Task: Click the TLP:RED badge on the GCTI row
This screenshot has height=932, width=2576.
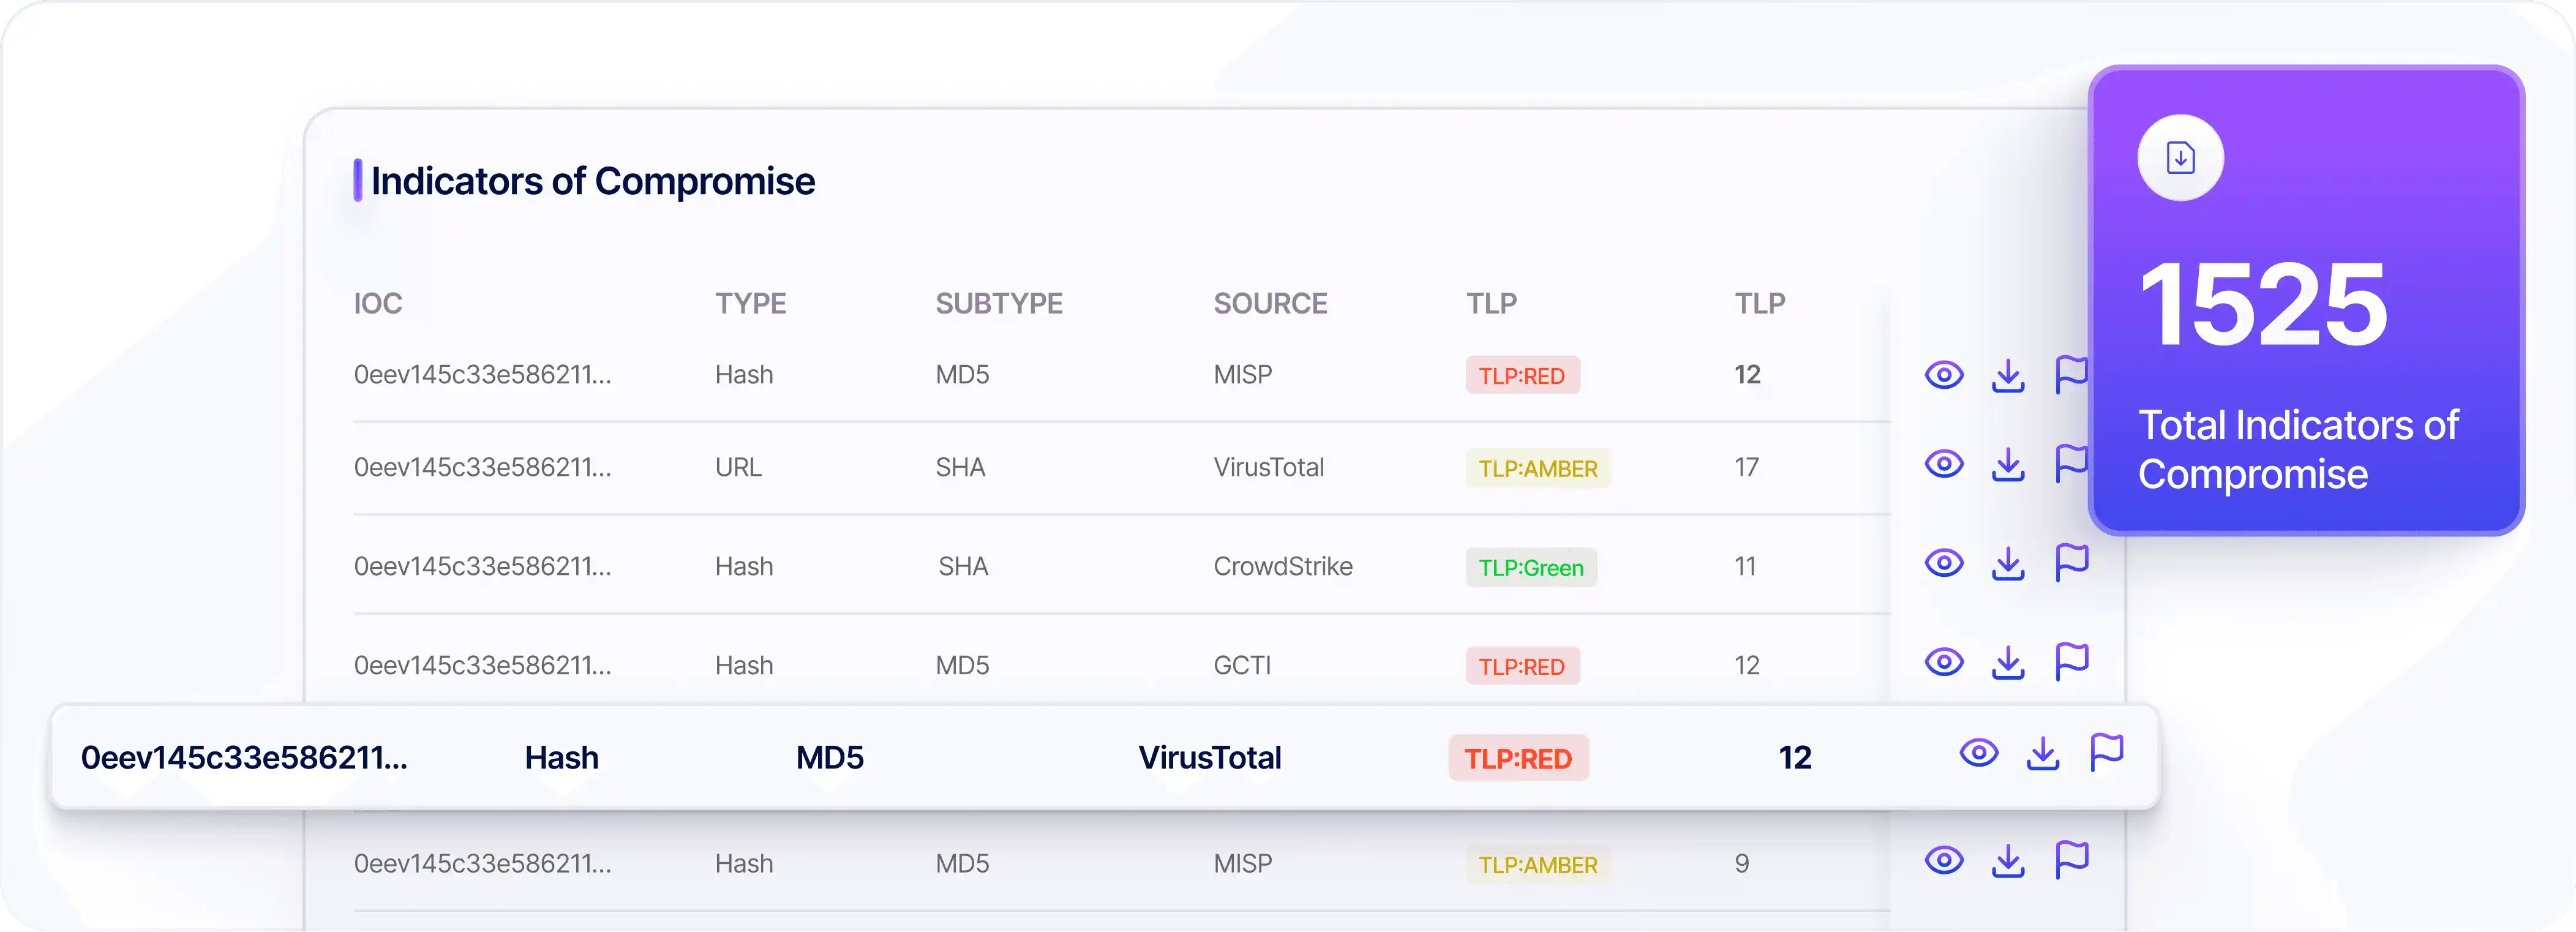Action: pos(1522,665)
